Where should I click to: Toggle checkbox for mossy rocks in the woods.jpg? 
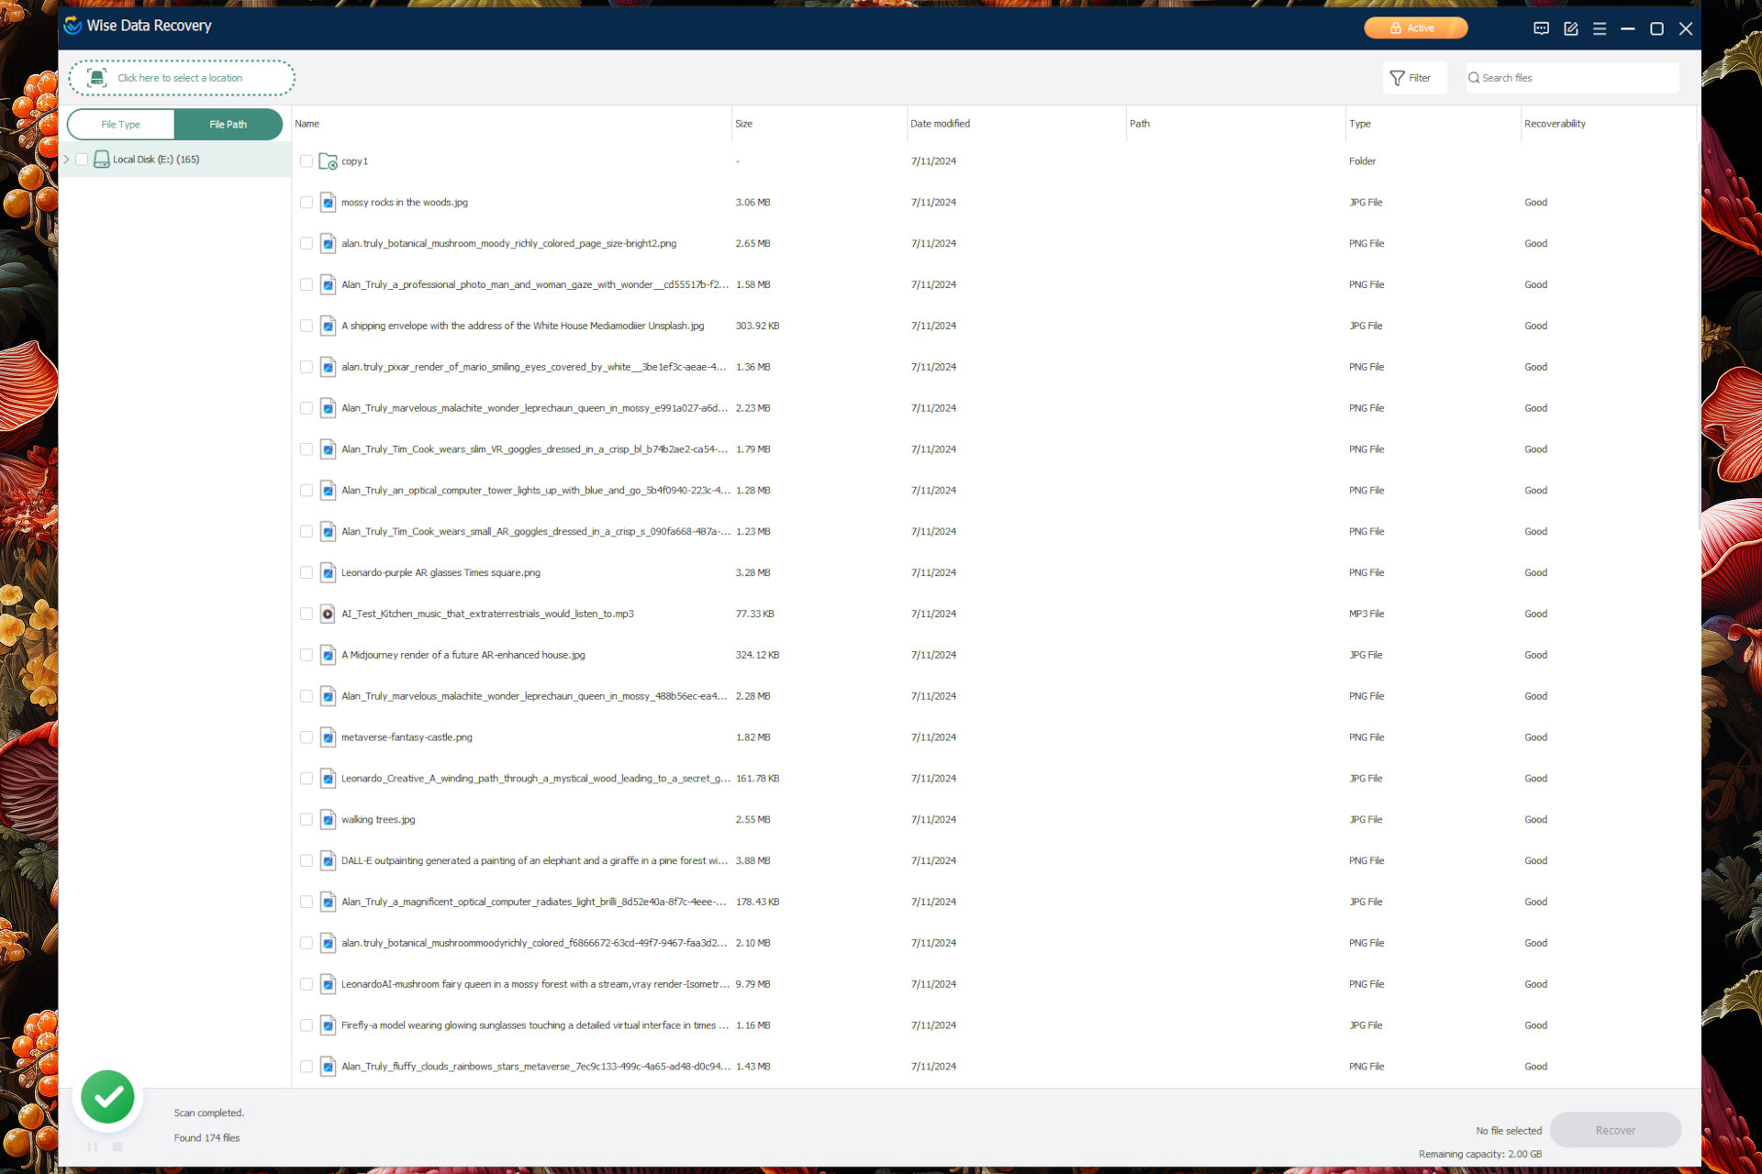pos(306,202)
